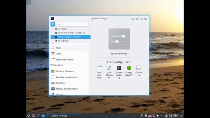Choose About KDE menu entry
The height and width of the screenshot is (118, 210).
pyautogui.click(x=71, y=41)
